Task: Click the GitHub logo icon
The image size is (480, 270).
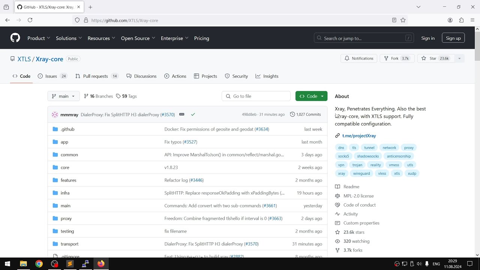Action: (15, 38)
